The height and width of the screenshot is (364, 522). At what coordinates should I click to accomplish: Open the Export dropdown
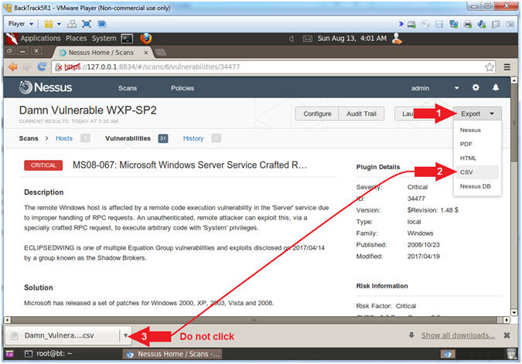point(477,114)
